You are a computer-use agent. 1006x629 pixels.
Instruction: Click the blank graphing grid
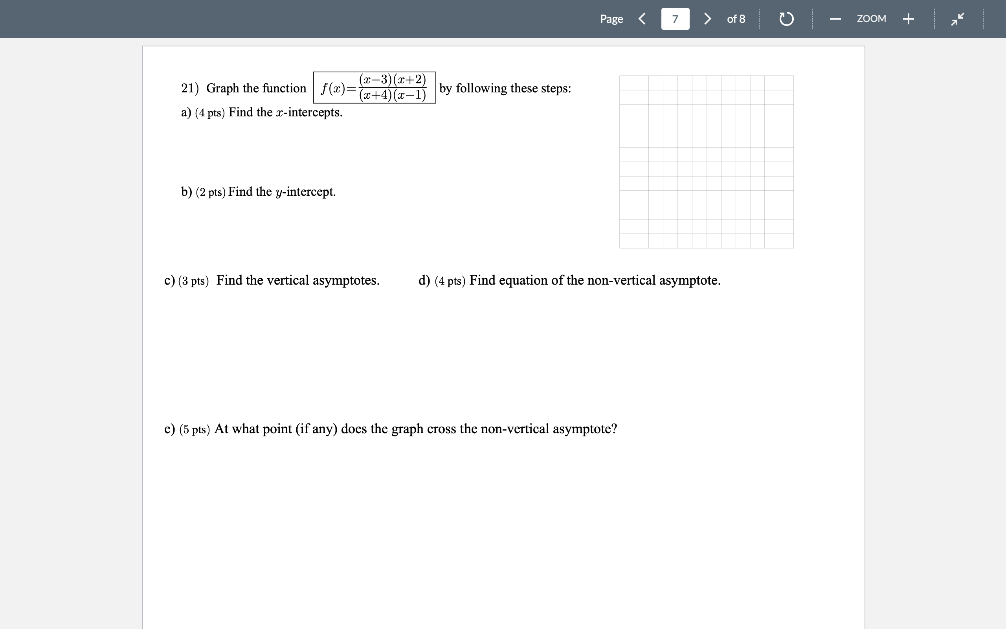pos(706,162)
